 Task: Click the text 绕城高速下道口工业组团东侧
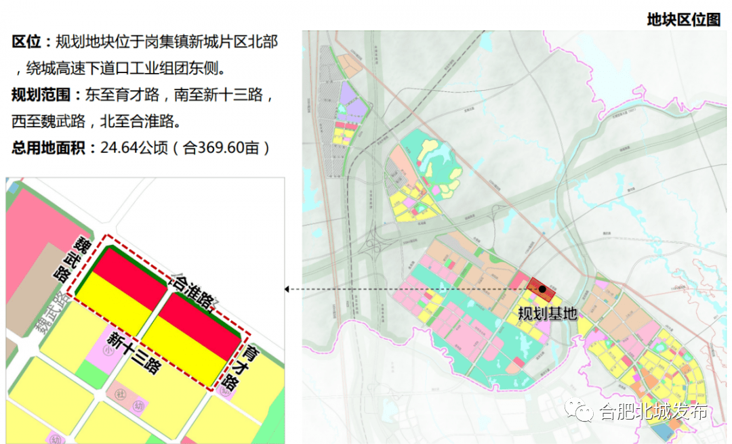click(x=122, y=68)
